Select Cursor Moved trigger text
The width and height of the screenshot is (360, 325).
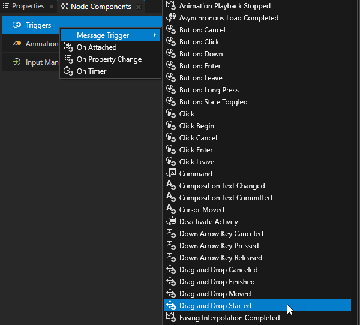(202, 209)
